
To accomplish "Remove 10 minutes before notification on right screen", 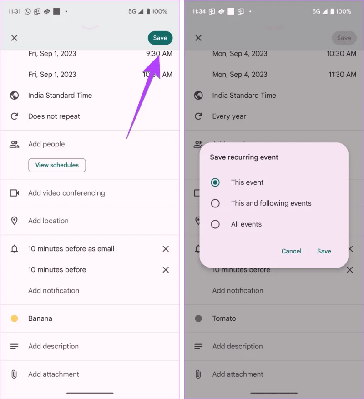I will coord(350,270).
